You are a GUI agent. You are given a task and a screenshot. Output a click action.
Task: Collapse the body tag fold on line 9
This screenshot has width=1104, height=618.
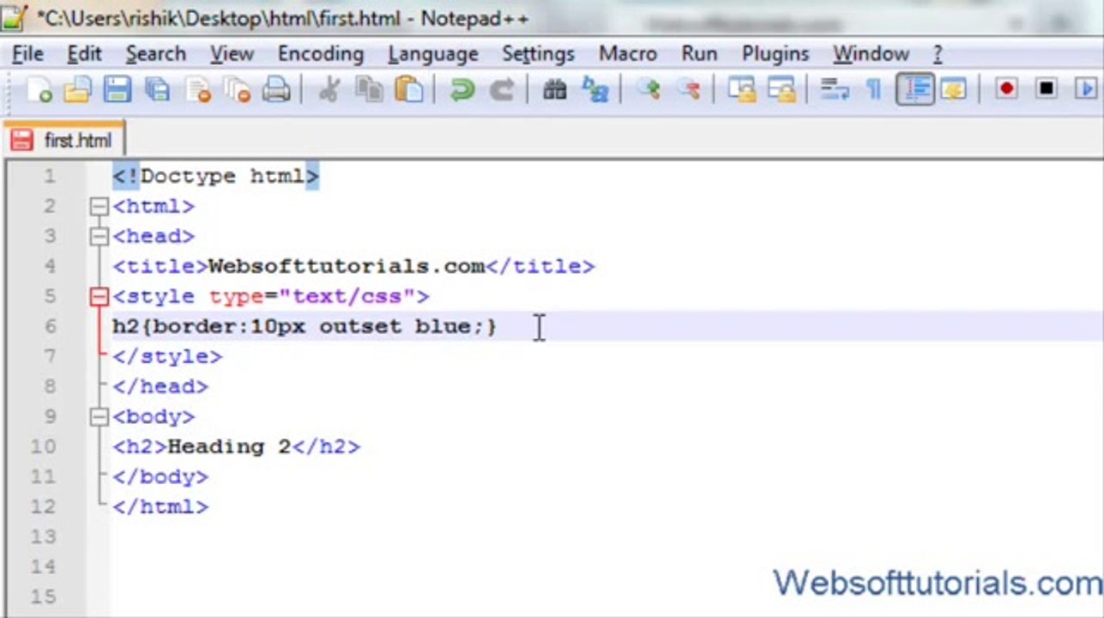coord(100,416)
